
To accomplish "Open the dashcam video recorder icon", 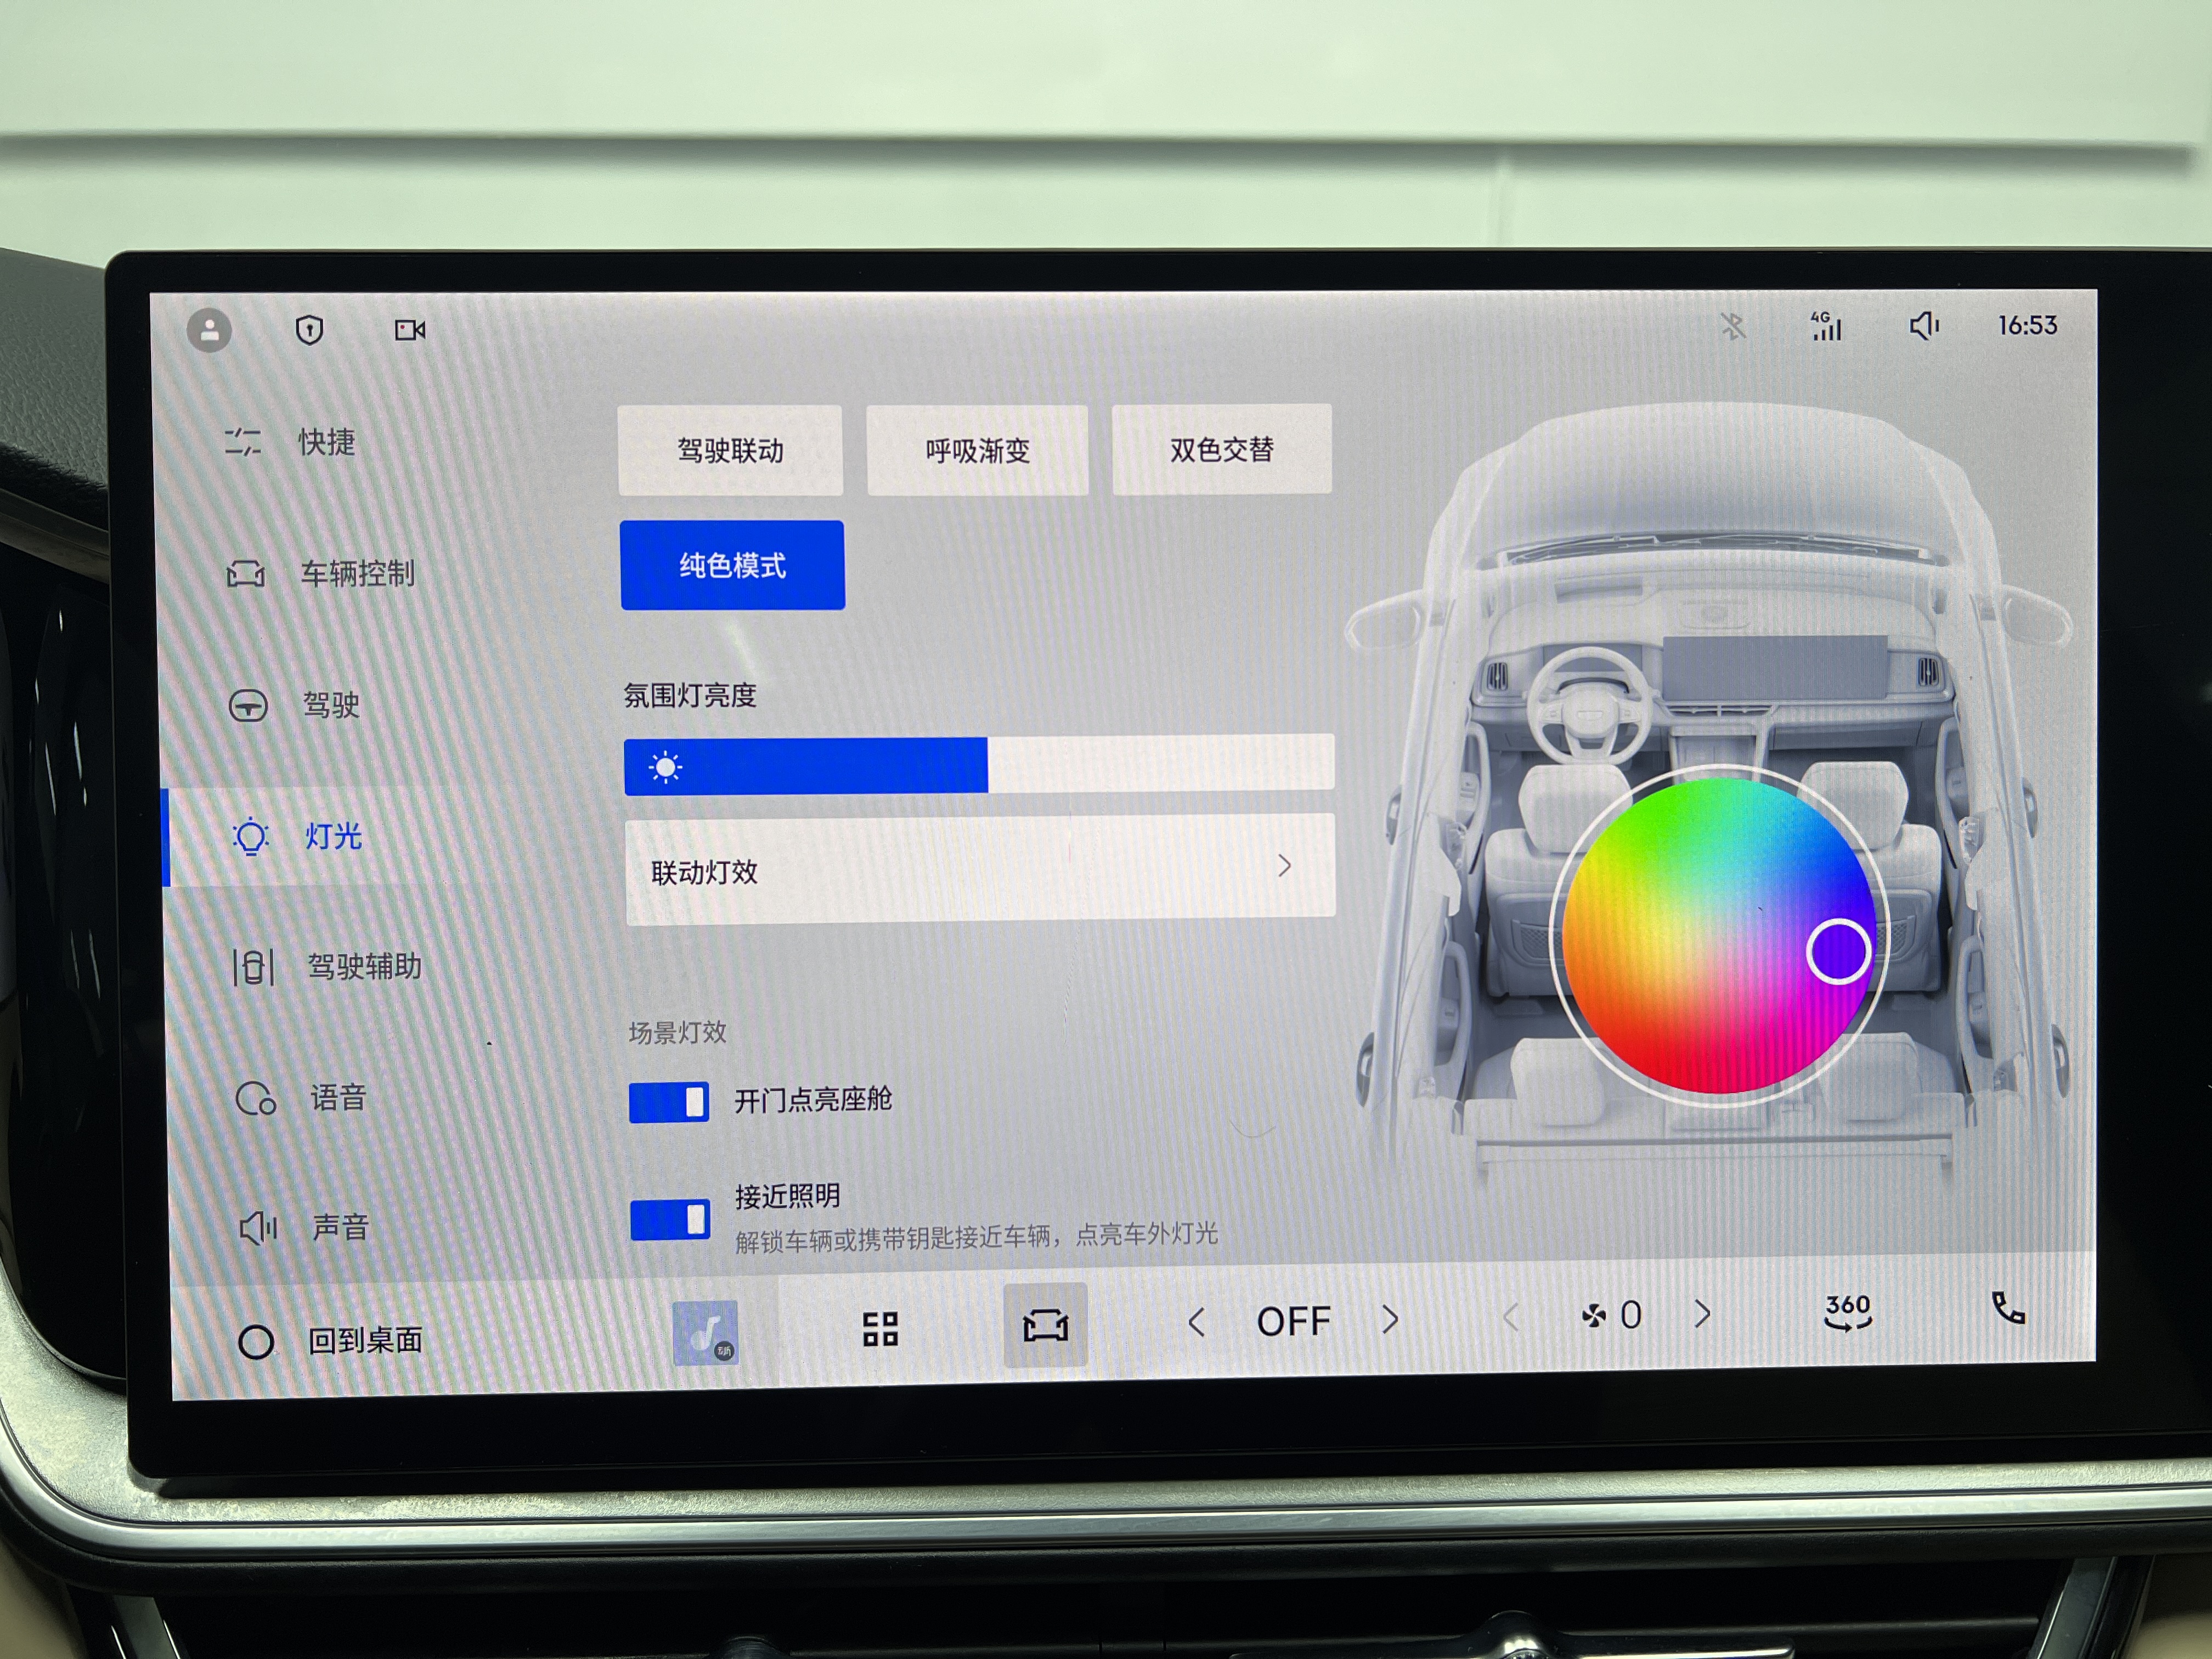I will pos(410,330).
